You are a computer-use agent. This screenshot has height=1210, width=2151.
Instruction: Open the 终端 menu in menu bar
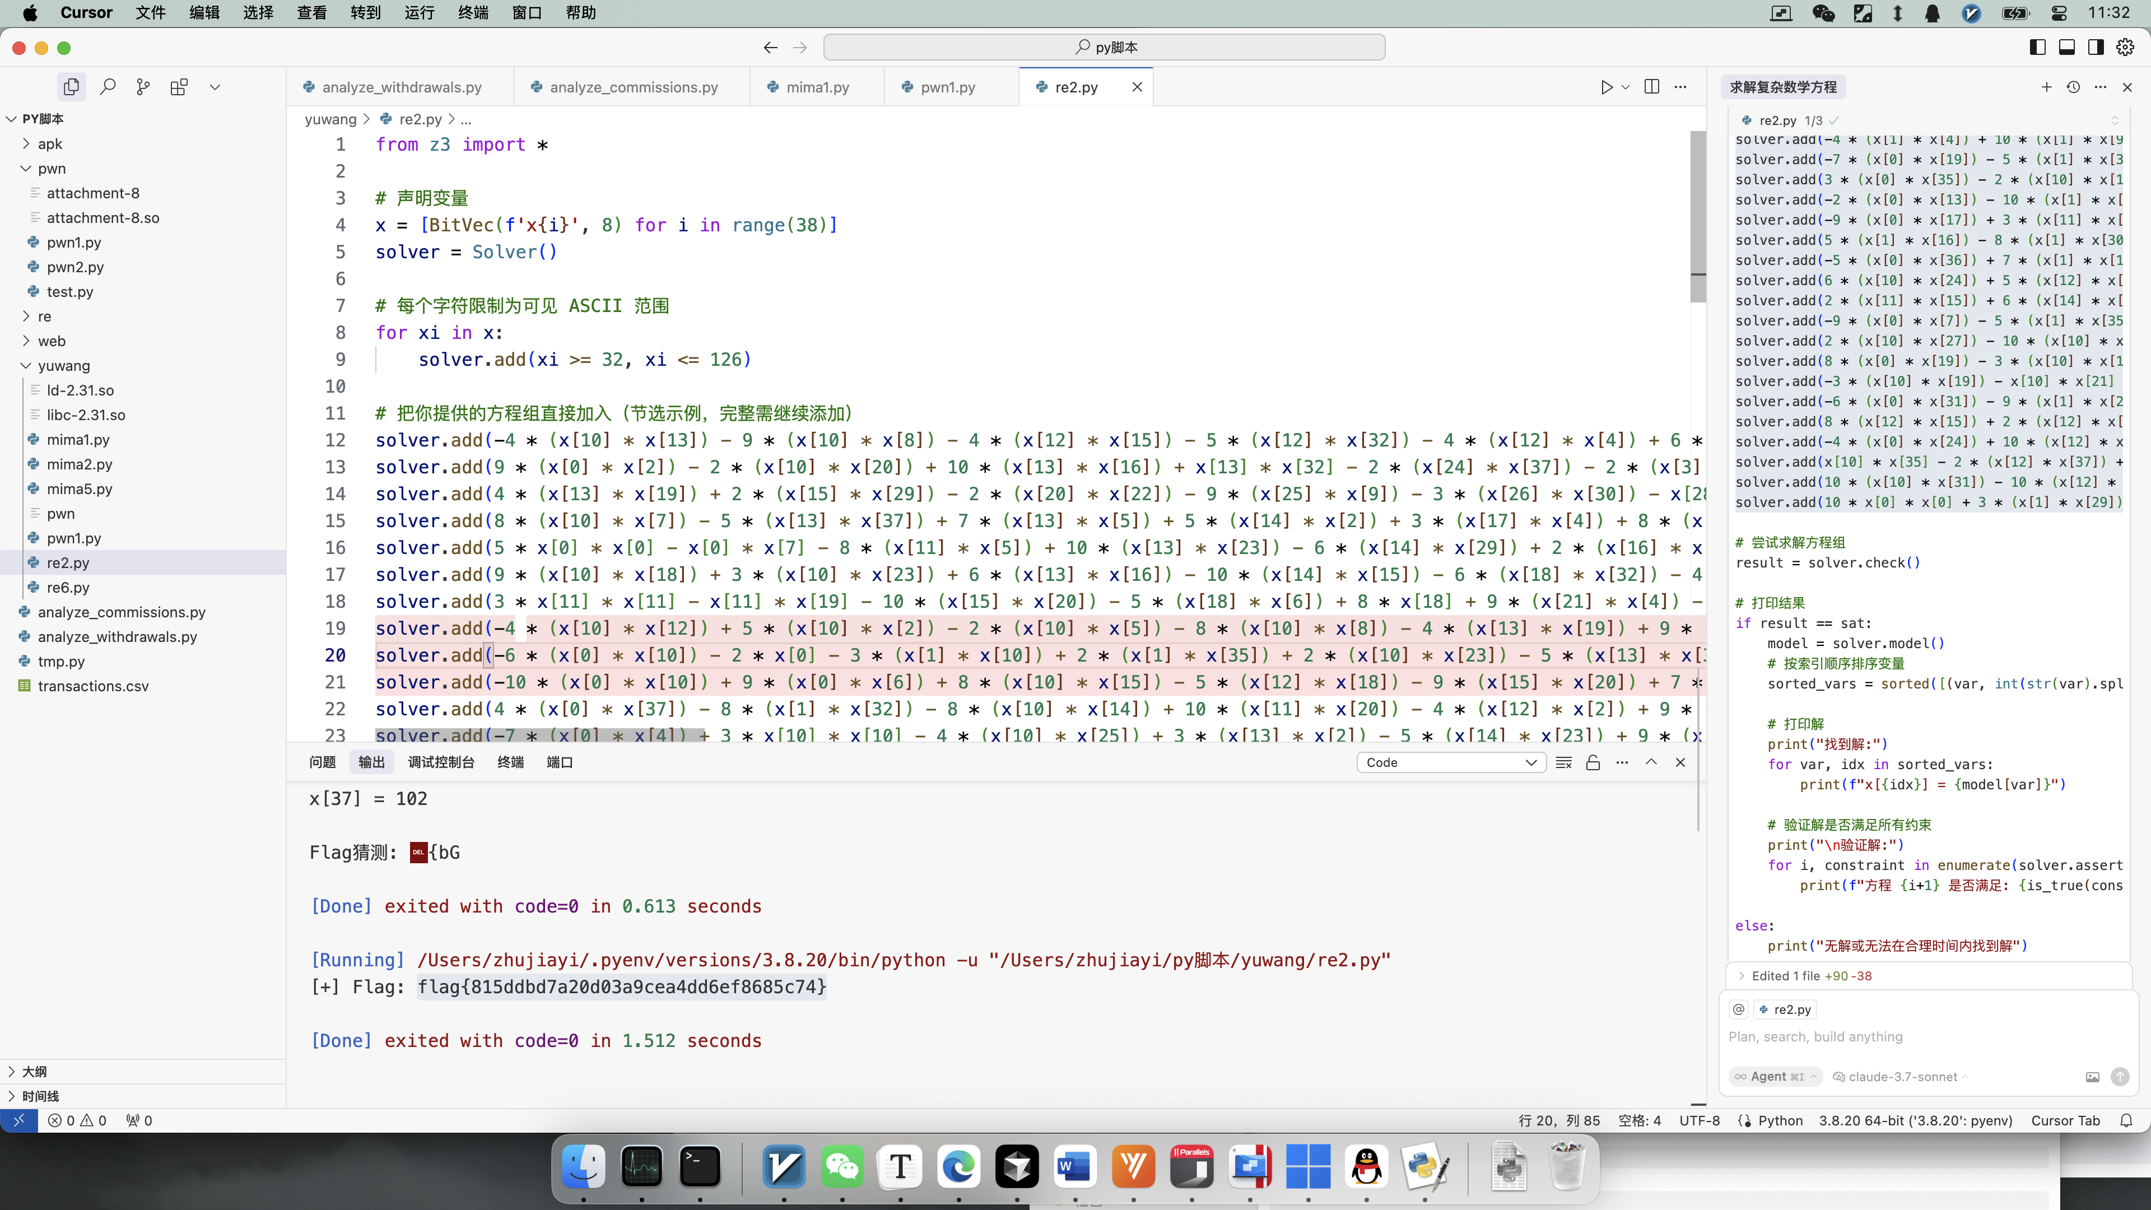pyautogui.click(x=473, y=12)
